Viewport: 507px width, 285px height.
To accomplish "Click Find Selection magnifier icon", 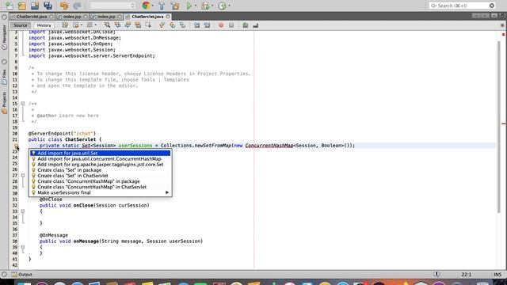I will coord(107,25).
